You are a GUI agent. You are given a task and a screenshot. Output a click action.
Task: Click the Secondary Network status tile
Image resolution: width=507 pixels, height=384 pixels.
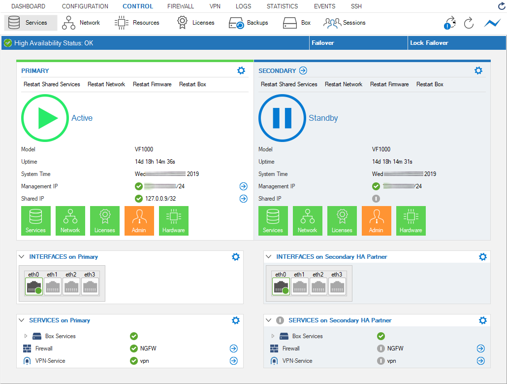pos(307,221)
